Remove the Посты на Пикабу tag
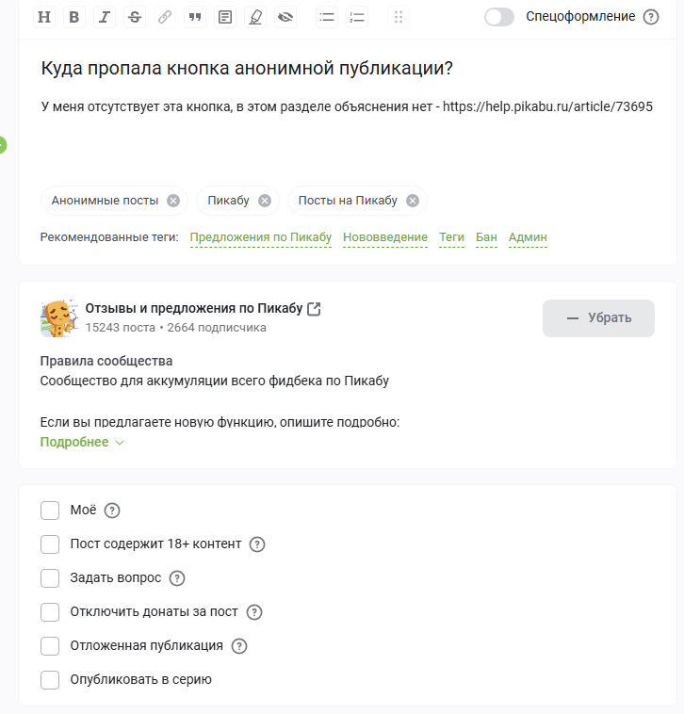684x714 pixels. coord(412,201)
